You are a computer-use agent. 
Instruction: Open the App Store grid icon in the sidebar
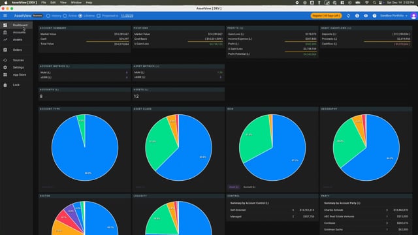(x=5, y=75)
